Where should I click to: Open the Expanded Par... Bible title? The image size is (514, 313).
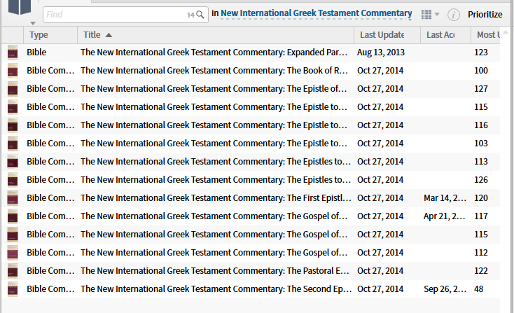pyautogui.click(x=214, y=53)
